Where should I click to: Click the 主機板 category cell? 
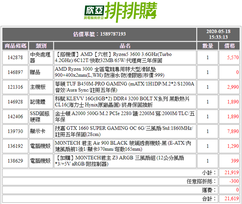tap(41, 87)
